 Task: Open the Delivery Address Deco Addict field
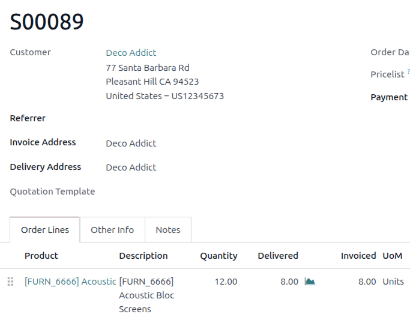131,168
